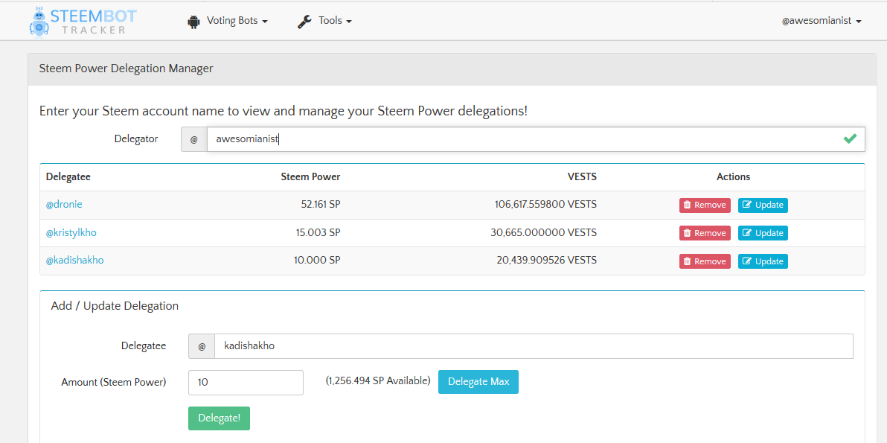Click the STEEMBOT TRACKER brand text

[93, 21]
